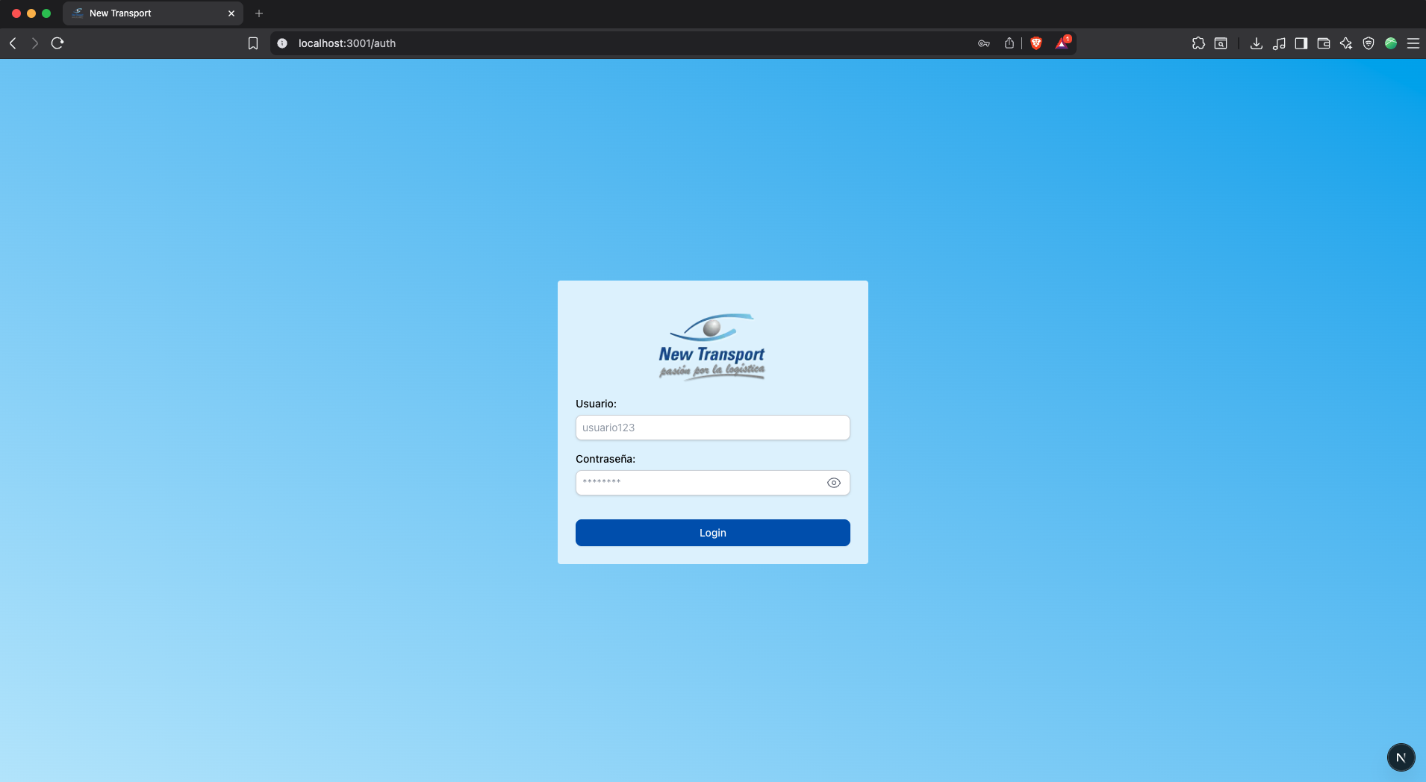This screenshot has height=782, width=1426.
Task: Open the Downloads panel
Action: click(x=1257, y=43)
